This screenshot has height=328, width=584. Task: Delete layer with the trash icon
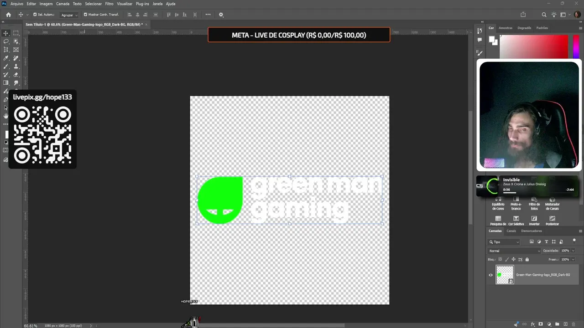click(x=574, y=324)
